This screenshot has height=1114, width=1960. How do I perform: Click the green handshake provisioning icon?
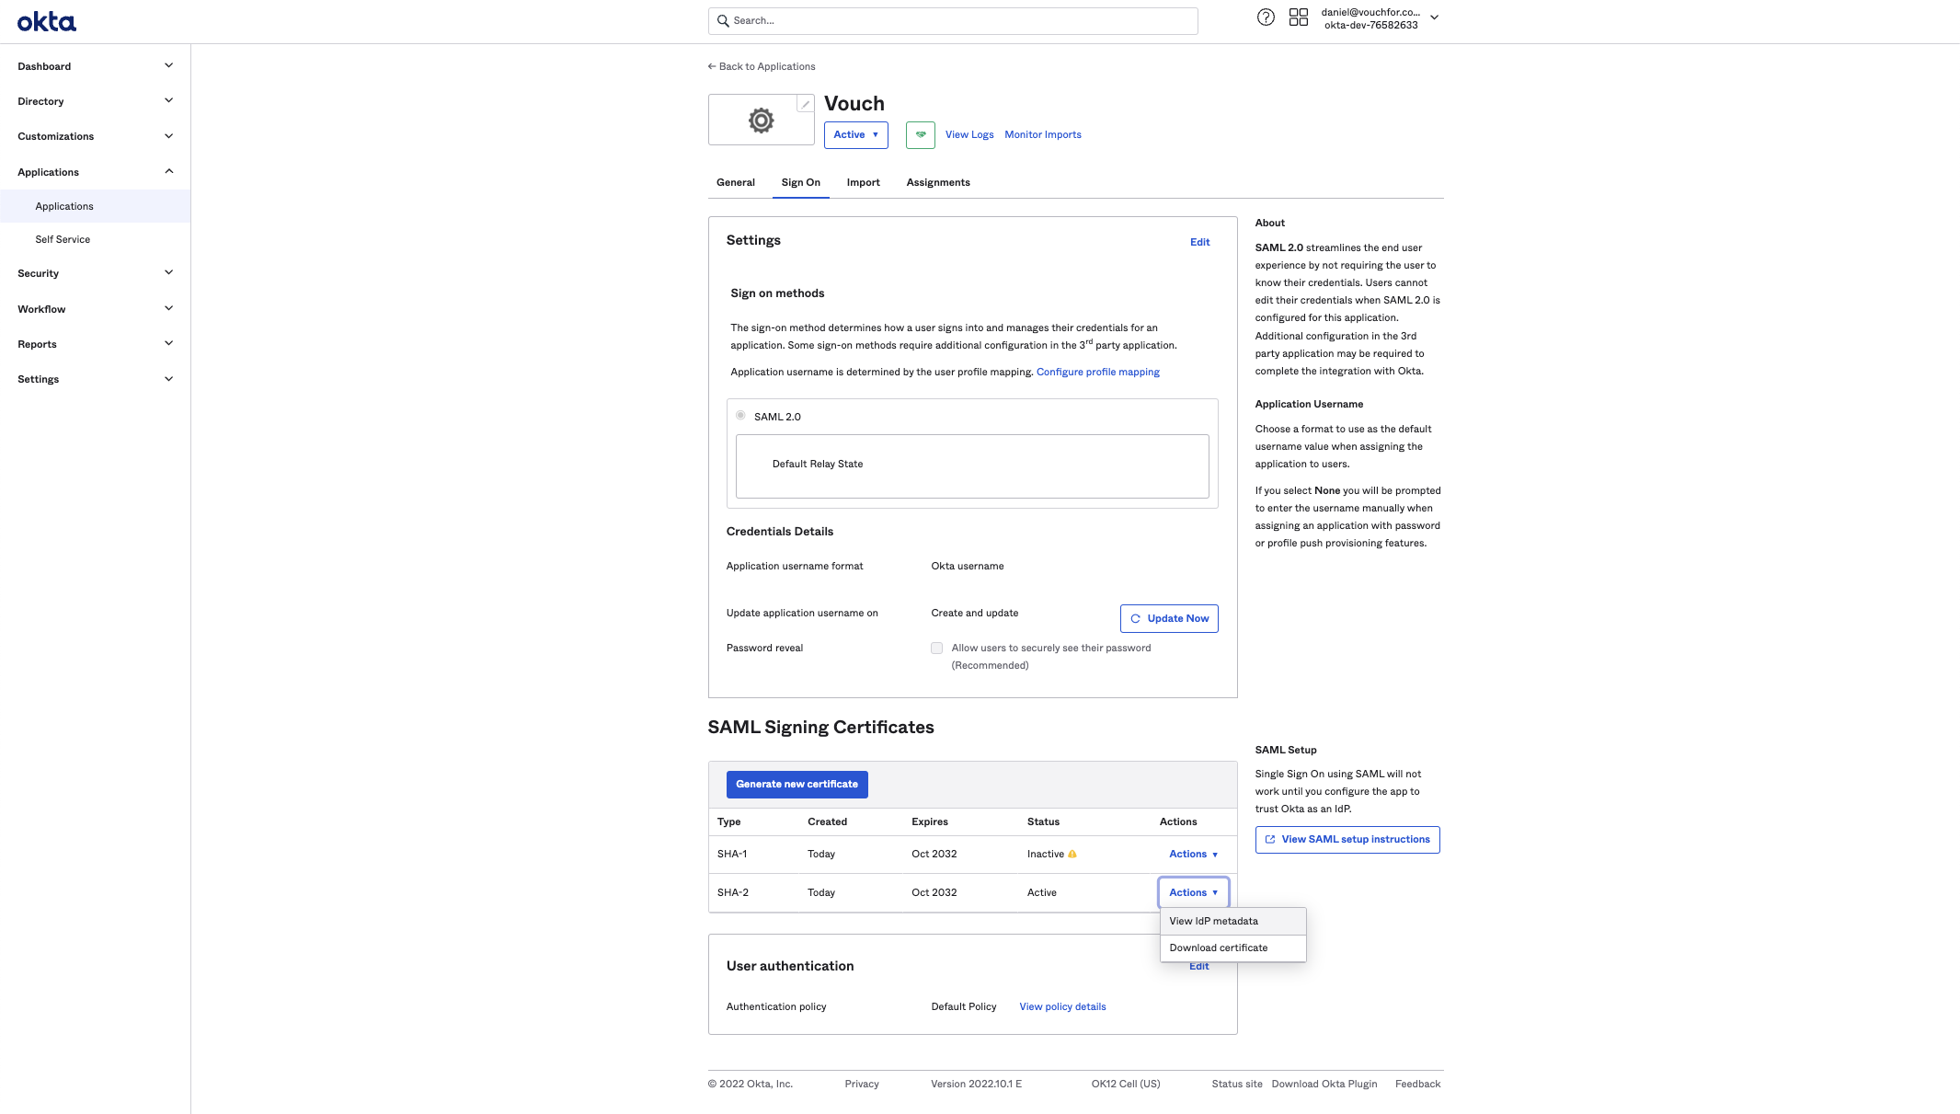920,134
